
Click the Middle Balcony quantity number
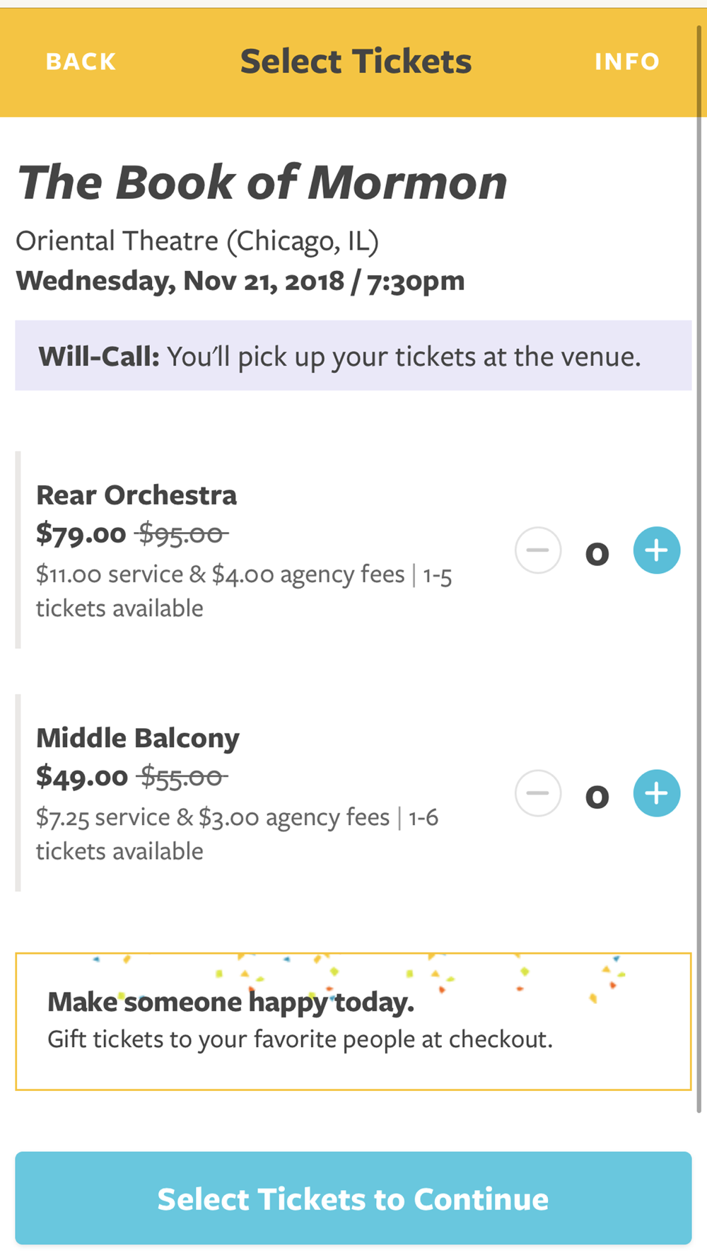point(597,797)
